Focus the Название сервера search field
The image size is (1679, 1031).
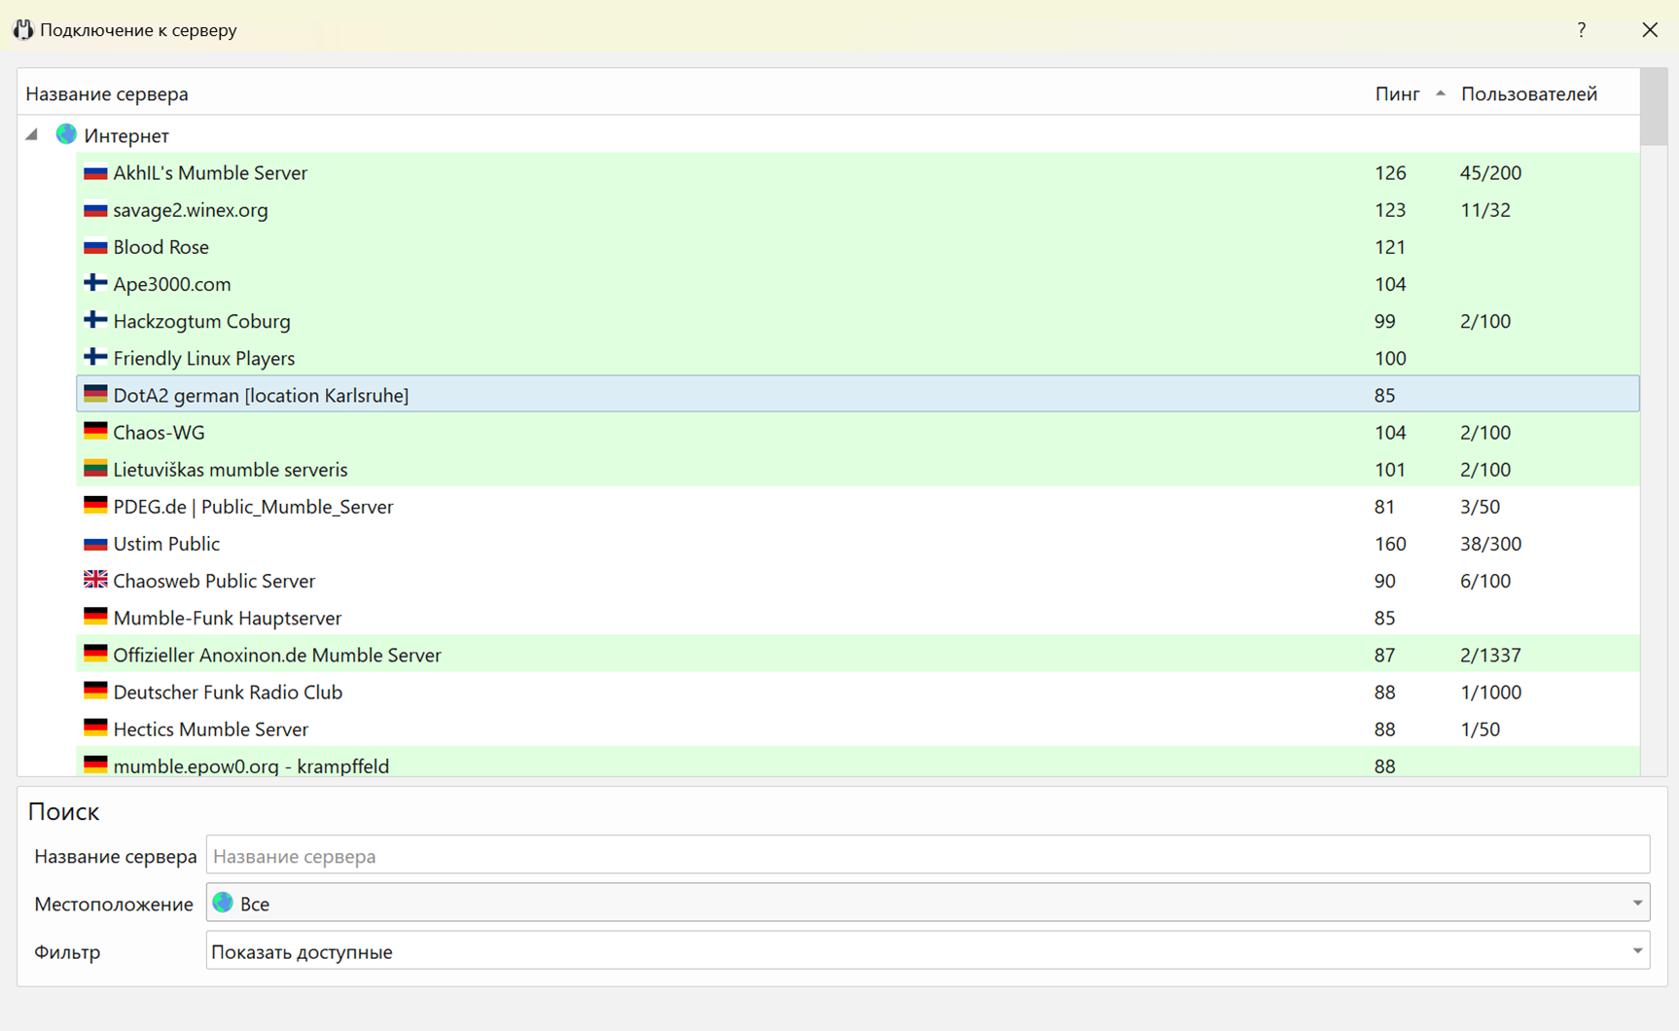[x=927, y=856]
